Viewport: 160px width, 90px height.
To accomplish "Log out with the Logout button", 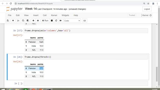I will (x=147, y=9).
